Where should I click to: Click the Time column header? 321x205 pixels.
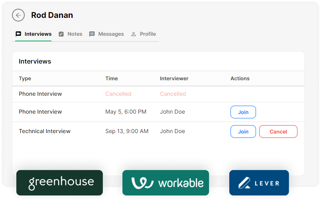coord(112,79)
